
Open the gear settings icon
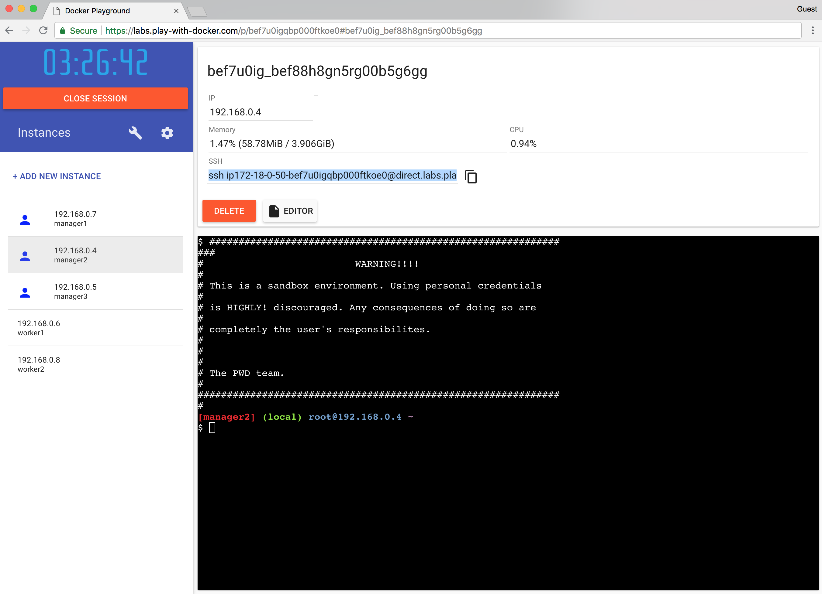(x=167, y=133)
